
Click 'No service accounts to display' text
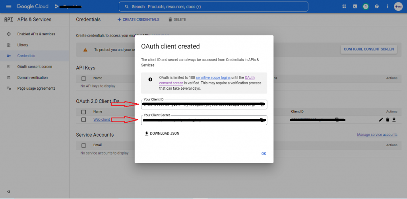pyautogui.click(x=105, y=153)
